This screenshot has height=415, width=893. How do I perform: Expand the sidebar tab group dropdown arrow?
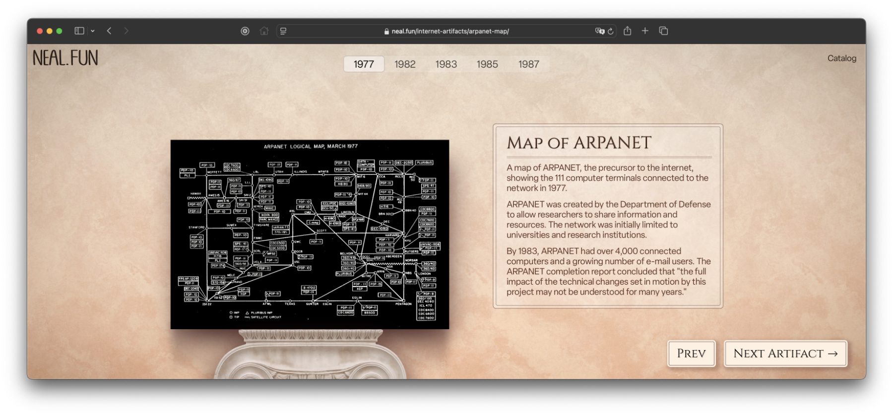point(93,31)
